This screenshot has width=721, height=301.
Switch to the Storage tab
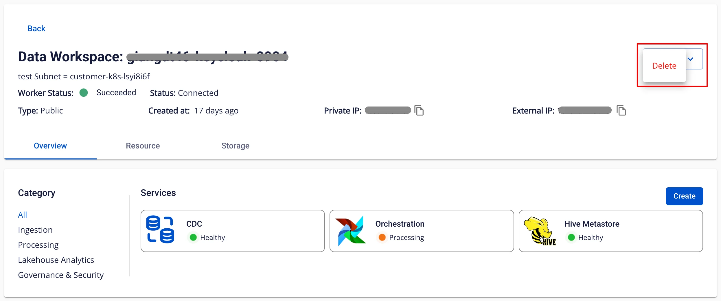coord(235,146)
